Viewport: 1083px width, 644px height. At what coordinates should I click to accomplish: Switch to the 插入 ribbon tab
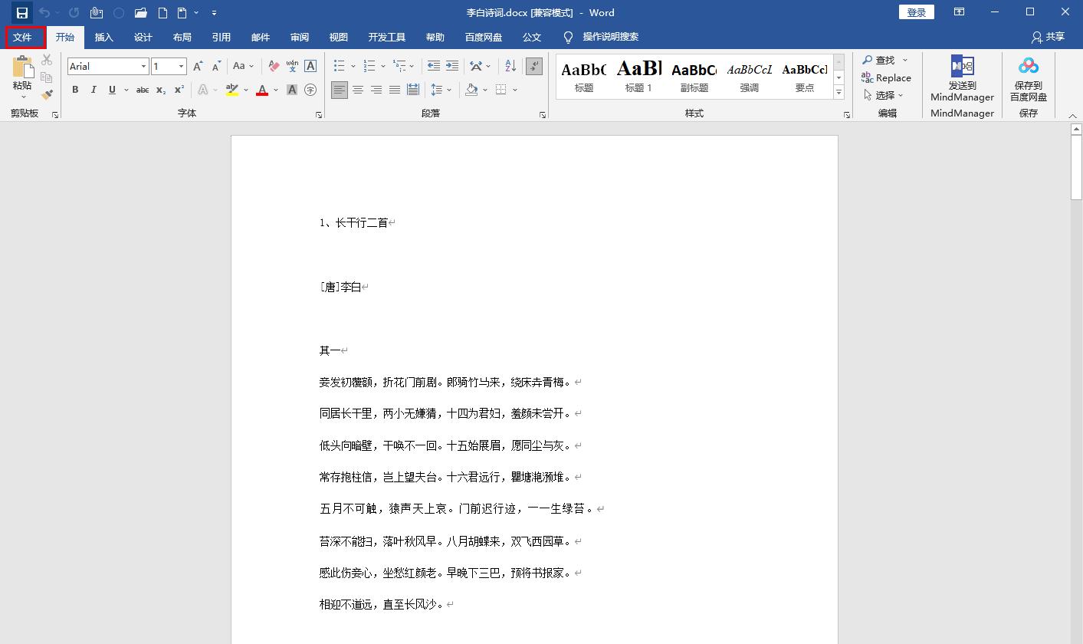click(x=104, y=37)
